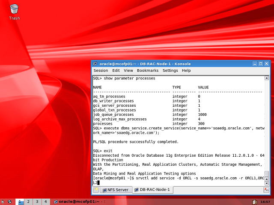Open the View menu in Konsole

[128, 70]
